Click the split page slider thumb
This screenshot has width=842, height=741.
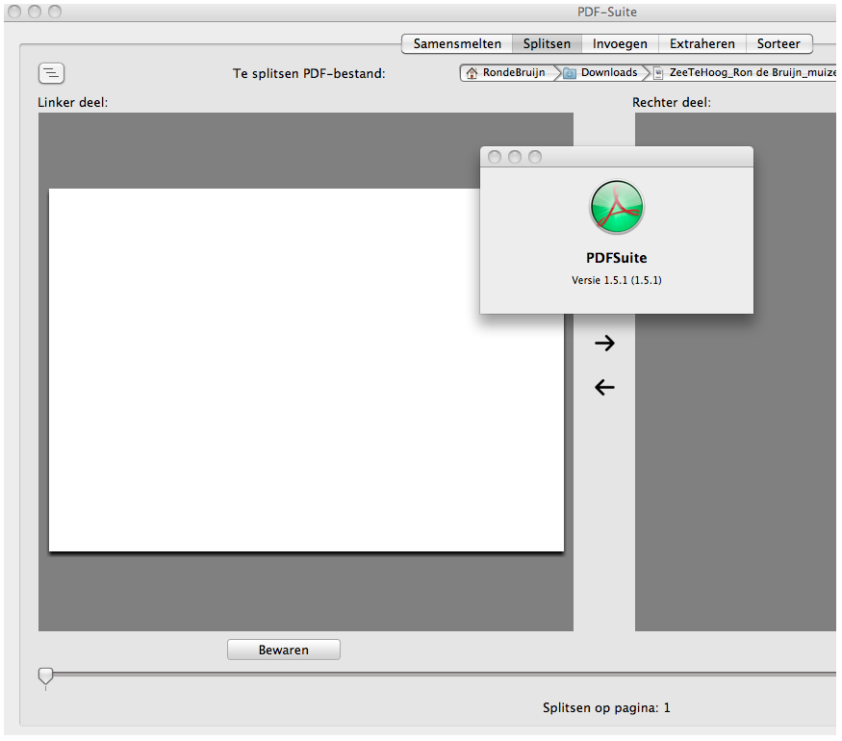(45, 676)
